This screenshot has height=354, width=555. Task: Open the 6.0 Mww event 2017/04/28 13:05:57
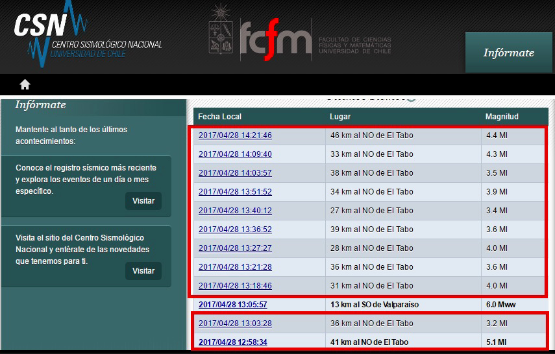tap(232, 305)
